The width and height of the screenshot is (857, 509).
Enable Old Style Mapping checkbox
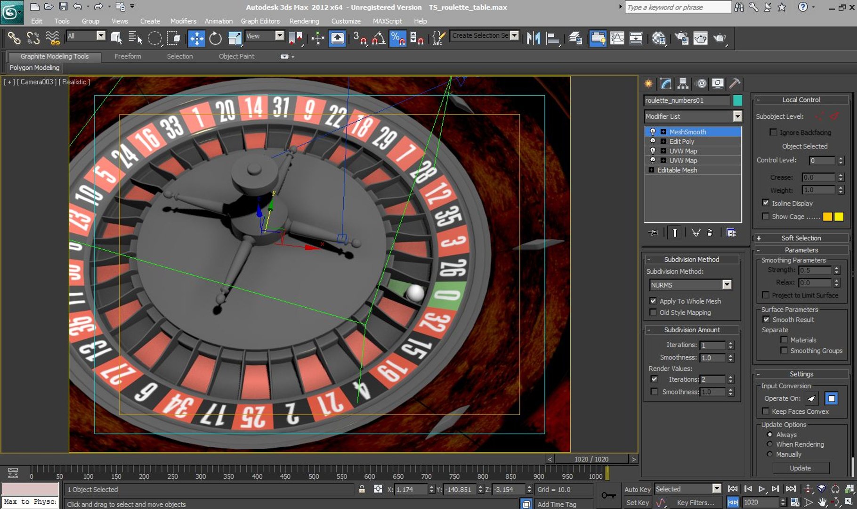pos(653,312)
